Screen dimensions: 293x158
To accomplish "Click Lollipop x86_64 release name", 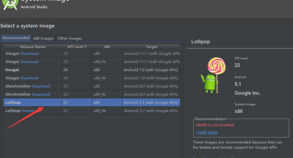I will pyautogui.click(x=13, y=110).
